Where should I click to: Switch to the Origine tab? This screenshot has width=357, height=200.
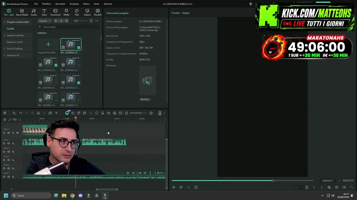(186, 13)
